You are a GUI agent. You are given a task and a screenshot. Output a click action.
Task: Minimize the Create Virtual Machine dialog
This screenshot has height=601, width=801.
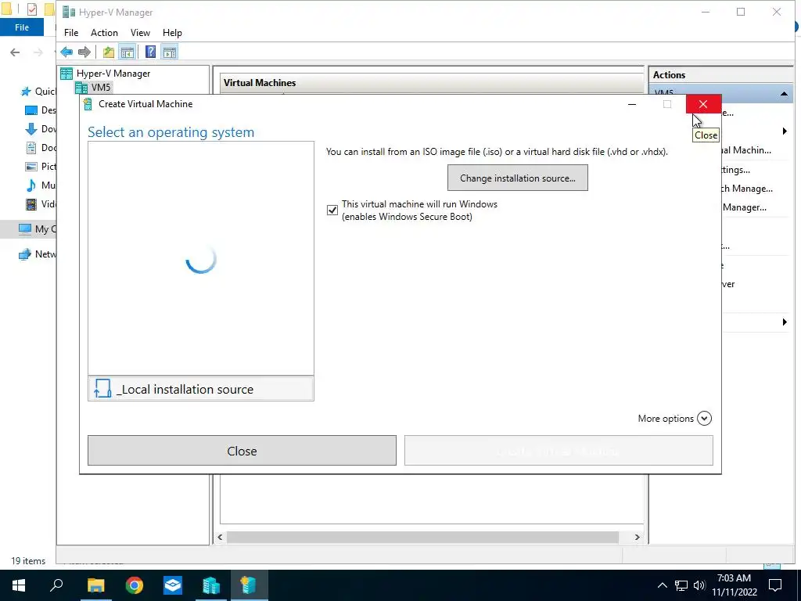coord(632,104)
